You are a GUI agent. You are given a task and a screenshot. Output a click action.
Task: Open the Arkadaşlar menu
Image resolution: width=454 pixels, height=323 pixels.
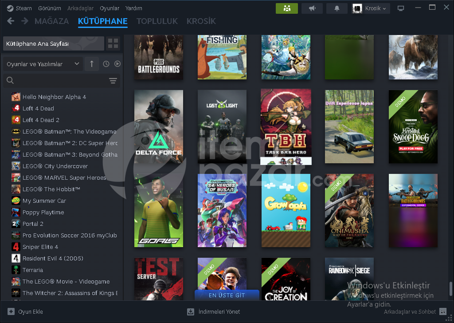[x=81, y=8]
